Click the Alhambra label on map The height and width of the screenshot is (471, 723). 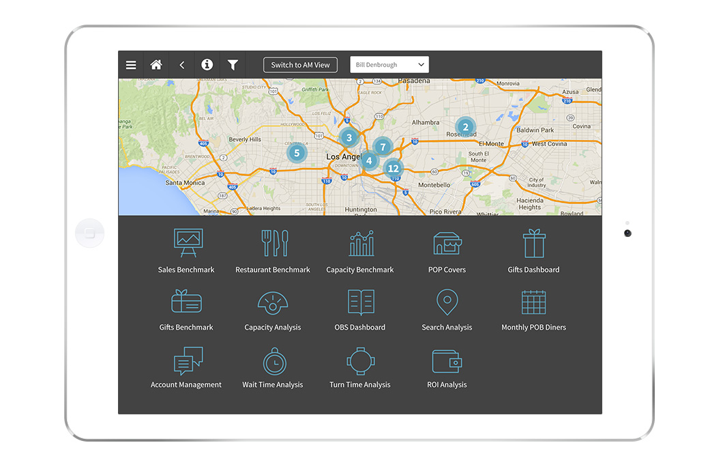click(x=426, y=122)
